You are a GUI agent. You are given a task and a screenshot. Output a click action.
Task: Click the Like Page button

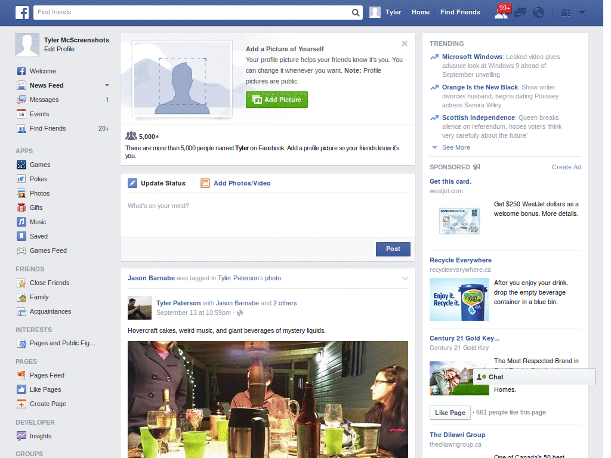pyautogui.click(x=450, y=413)
